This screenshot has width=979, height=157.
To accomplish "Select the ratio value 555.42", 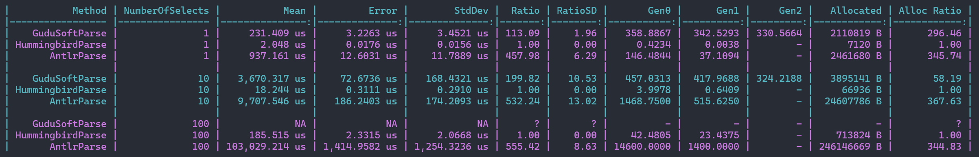I will pos(522,146).
